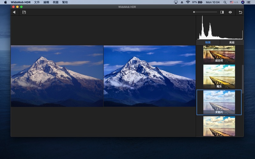Open Spotlight search in the menu bar
The height and width of the screenshot is (159, 255).
click(225, 2)
